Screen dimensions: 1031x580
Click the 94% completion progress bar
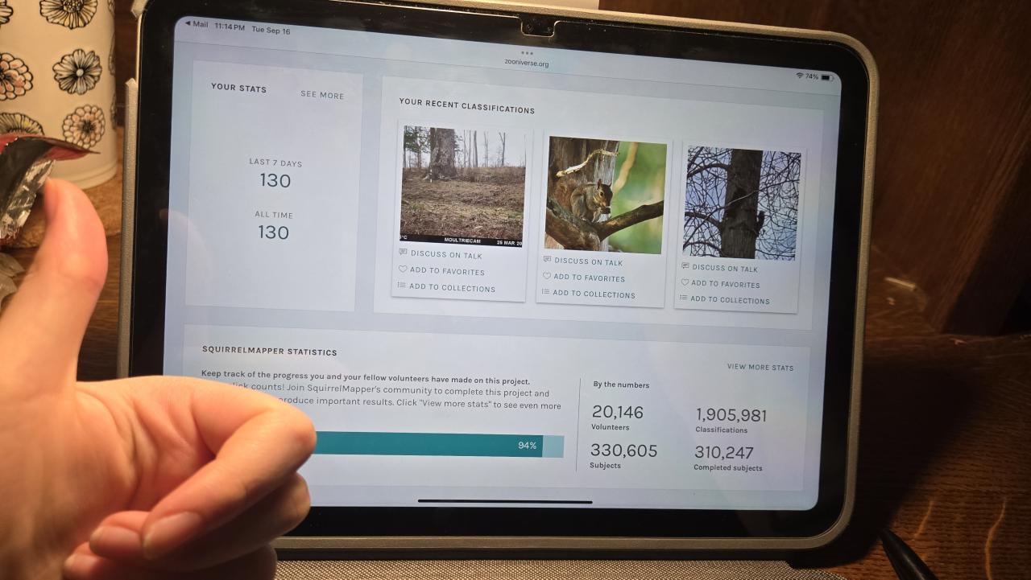439,445
